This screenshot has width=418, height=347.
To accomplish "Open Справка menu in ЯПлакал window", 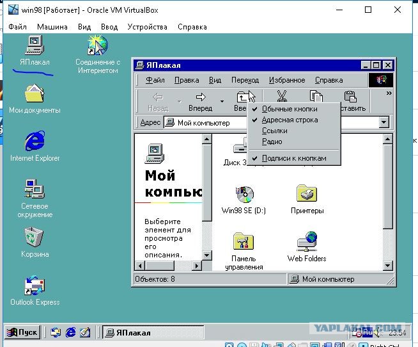I will point(329,80).
